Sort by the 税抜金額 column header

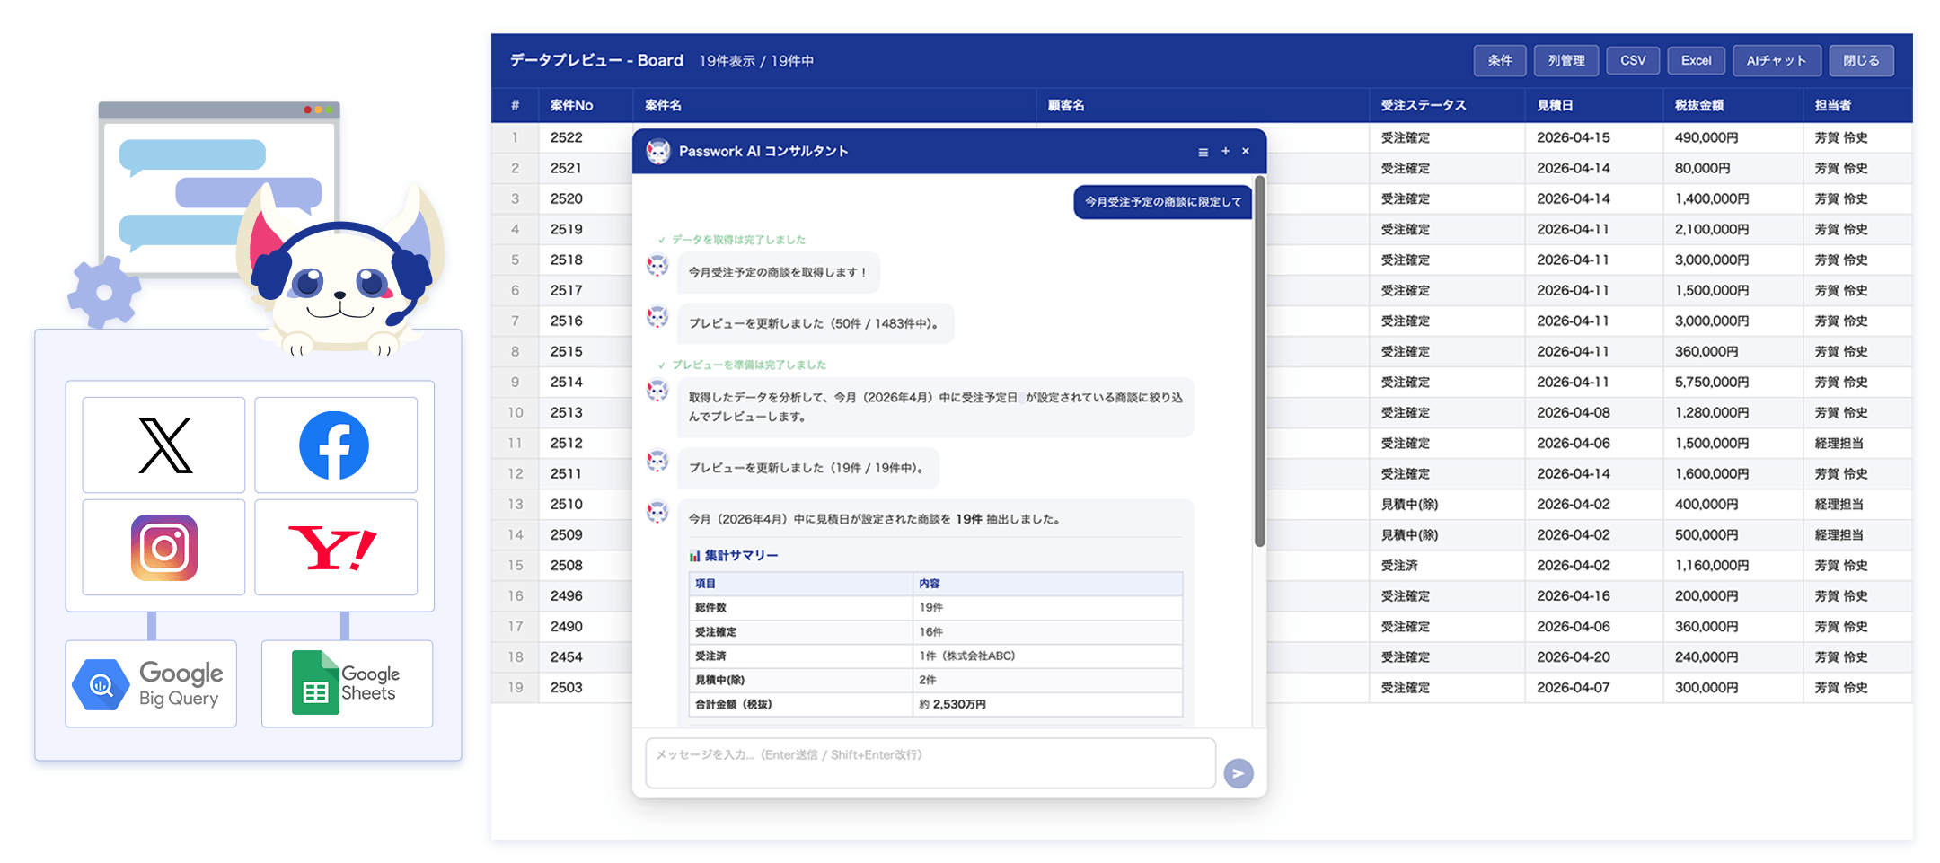1698,105
